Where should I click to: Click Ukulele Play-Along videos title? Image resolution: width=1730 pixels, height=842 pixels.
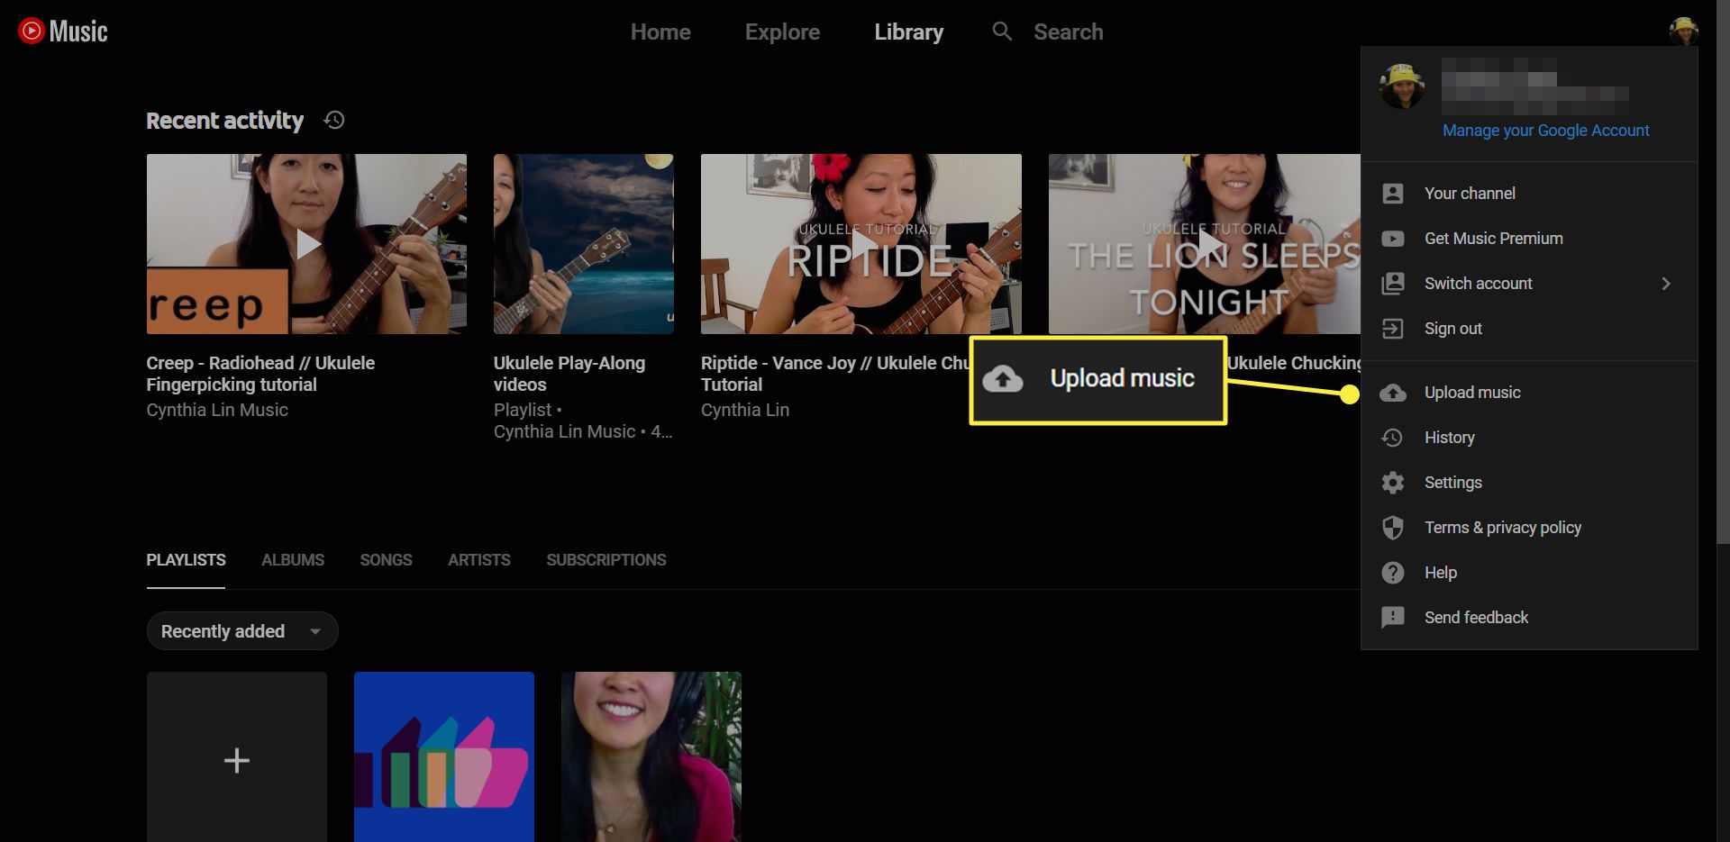click(569, 374)
